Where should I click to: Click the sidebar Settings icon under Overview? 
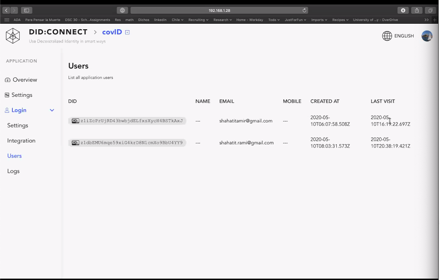(7, 95)
